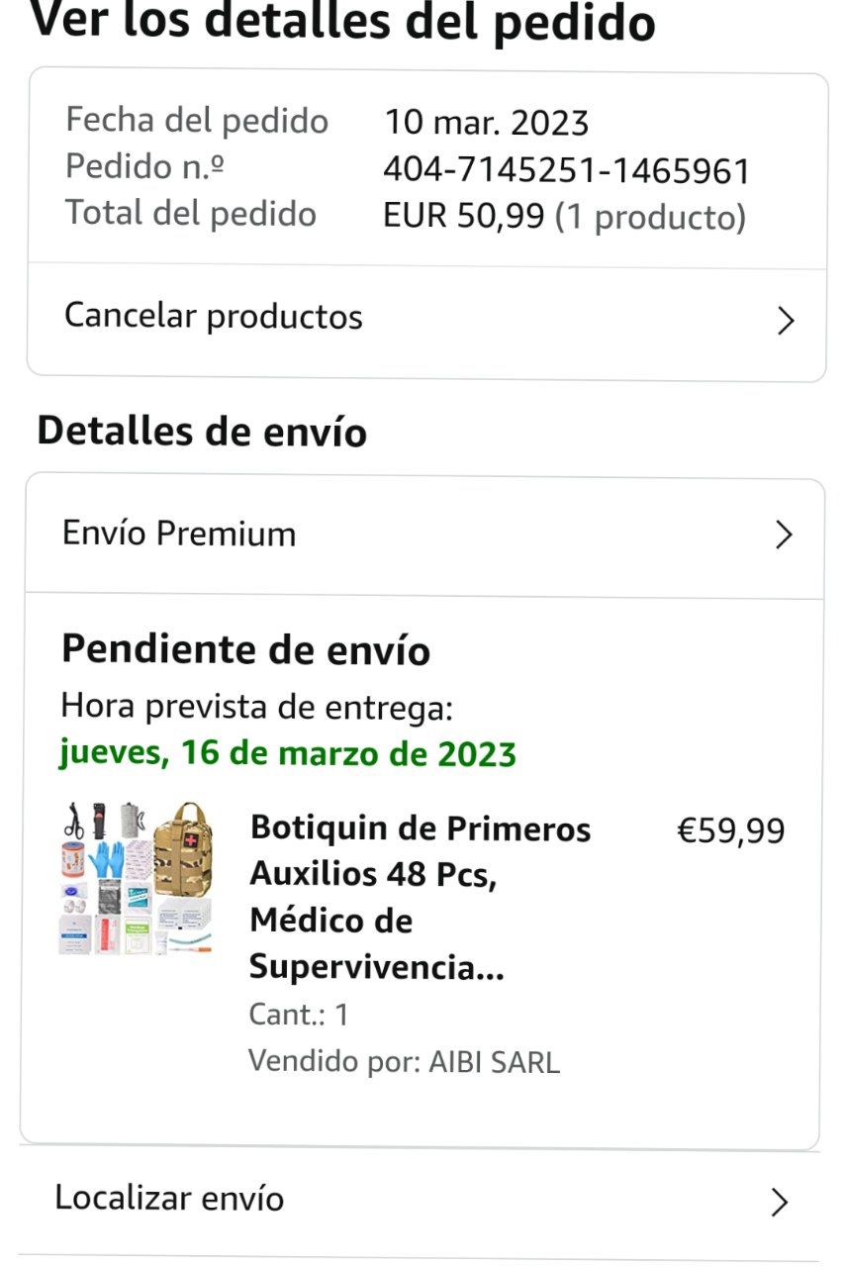
Task: Select order number 404-7145251-1465961
Action: pos(567,171)
